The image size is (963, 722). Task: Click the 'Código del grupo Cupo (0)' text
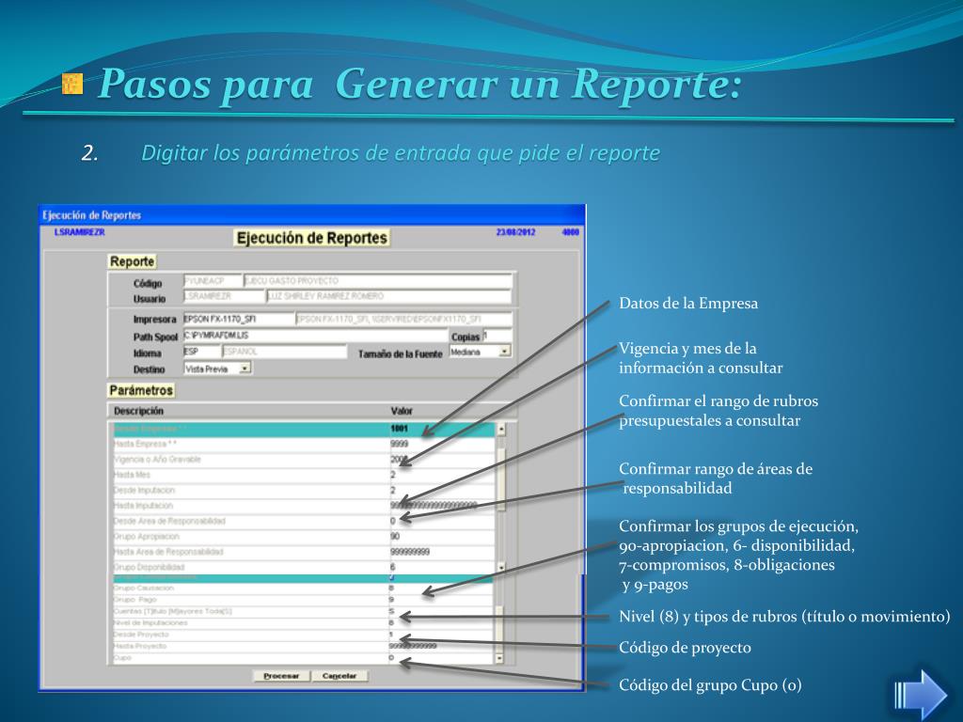coord(710,685)
